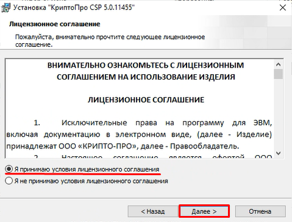Click text "ВНИМАТЕЛЬНО ОЗНАКОМЬТЕСЬ С ЛИЦЕНЗИОННЫМ"
The height and width of the screenshot is (222, 292).
tap(146, 65)
